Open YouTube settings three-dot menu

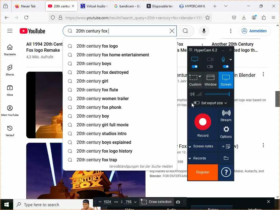tap(231, 31)
